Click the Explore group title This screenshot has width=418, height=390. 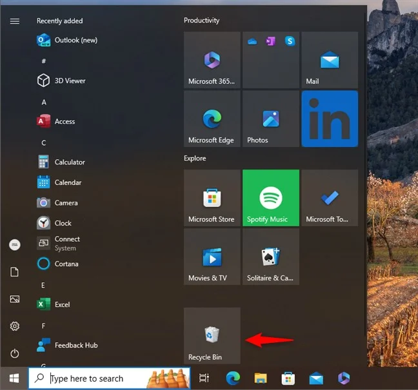coord(195,158)
